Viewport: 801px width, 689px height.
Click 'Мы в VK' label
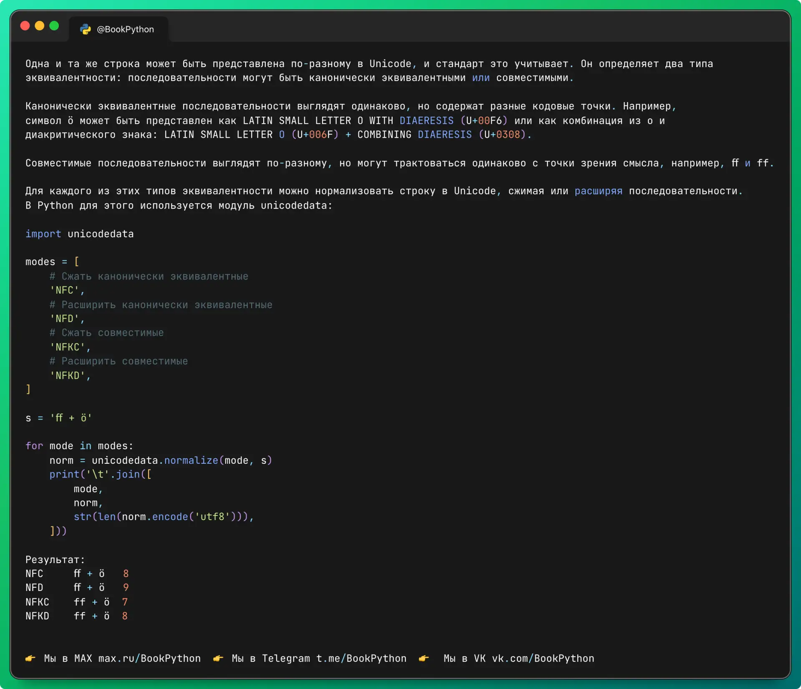point(465,659)
